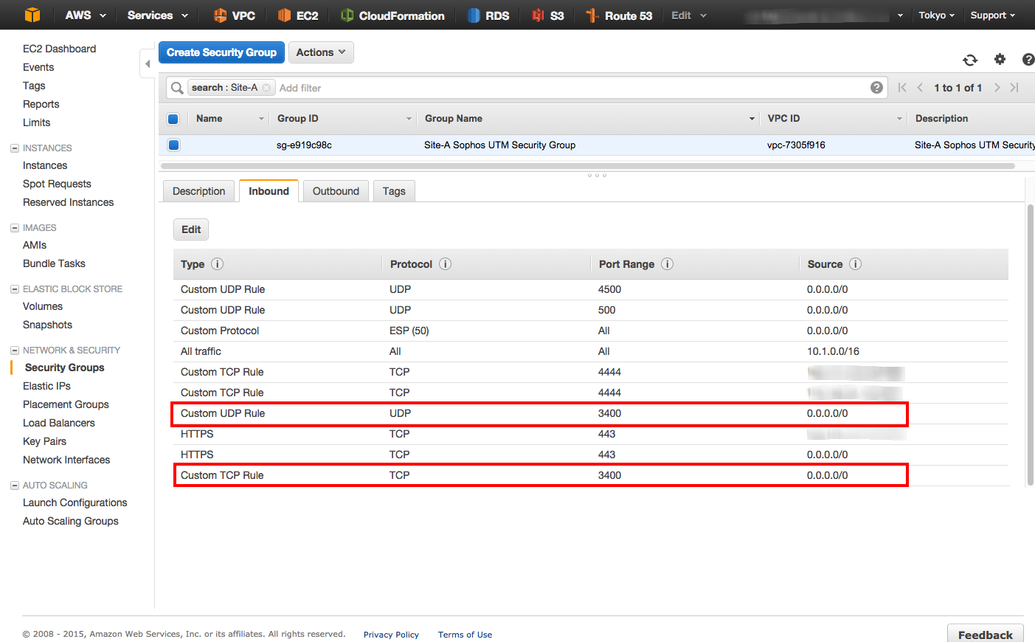Switch to the Outbound tab
This screenshot has width=1035, height=642.
(336, 191)
